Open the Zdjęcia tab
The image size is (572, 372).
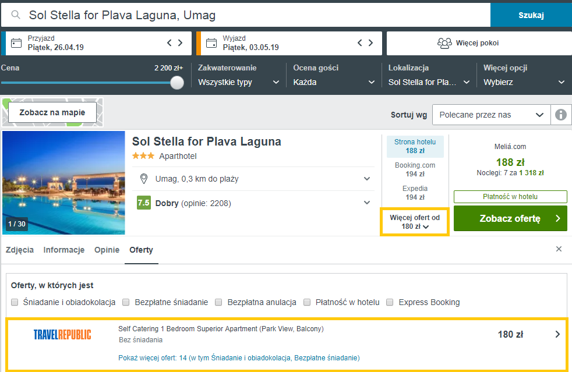click(x=19, y=250)
